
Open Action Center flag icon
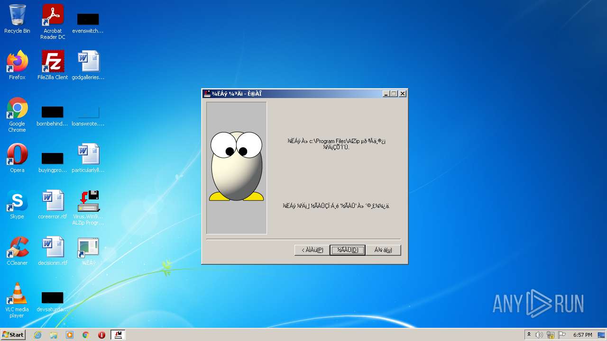coord(562,335)
